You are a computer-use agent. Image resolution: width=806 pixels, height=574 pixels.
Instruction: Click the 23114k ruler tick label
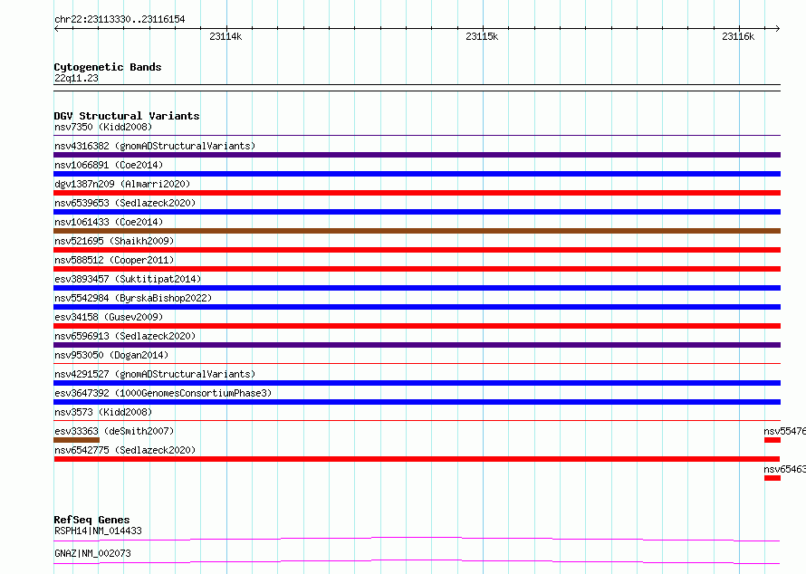[x=225, y=36]
